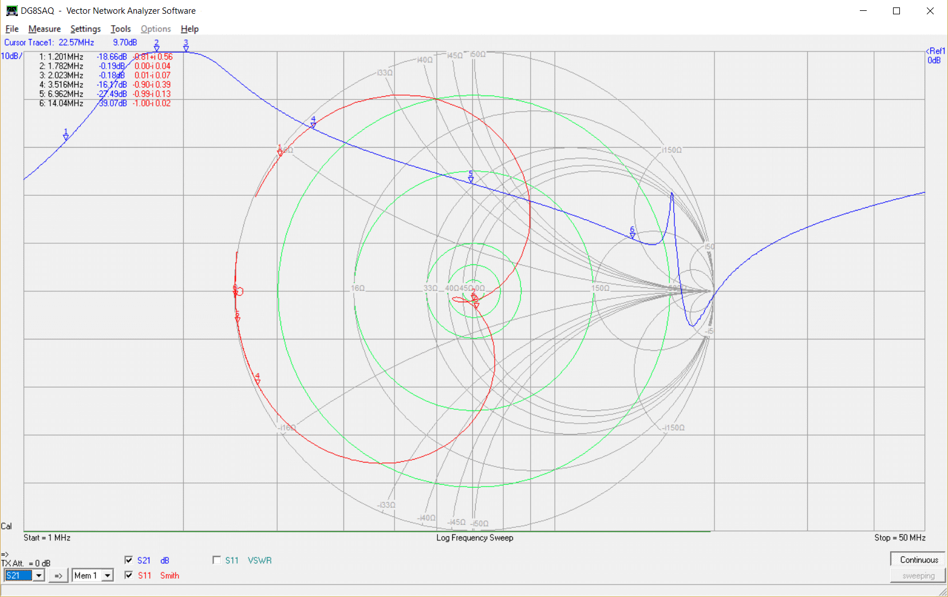Expand the Mem 1 memory dropdown

click(x=108, y=575)
